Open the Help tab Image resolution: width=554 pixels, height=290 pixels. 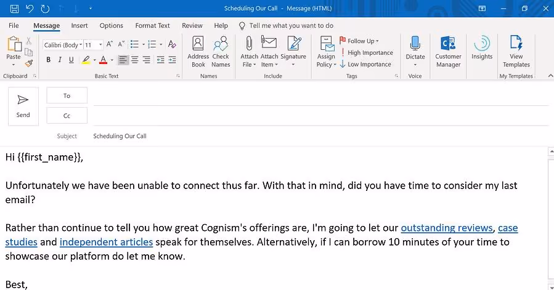click(221, 25)
